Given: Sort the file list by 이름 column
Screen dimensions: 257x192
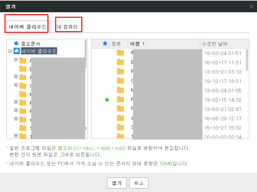Looking at the screenshot, I should tap(164, 44).
